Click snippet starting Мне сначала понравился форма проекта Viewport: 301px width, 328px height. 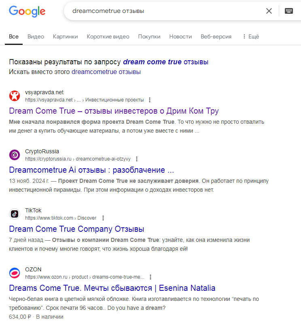136,126
